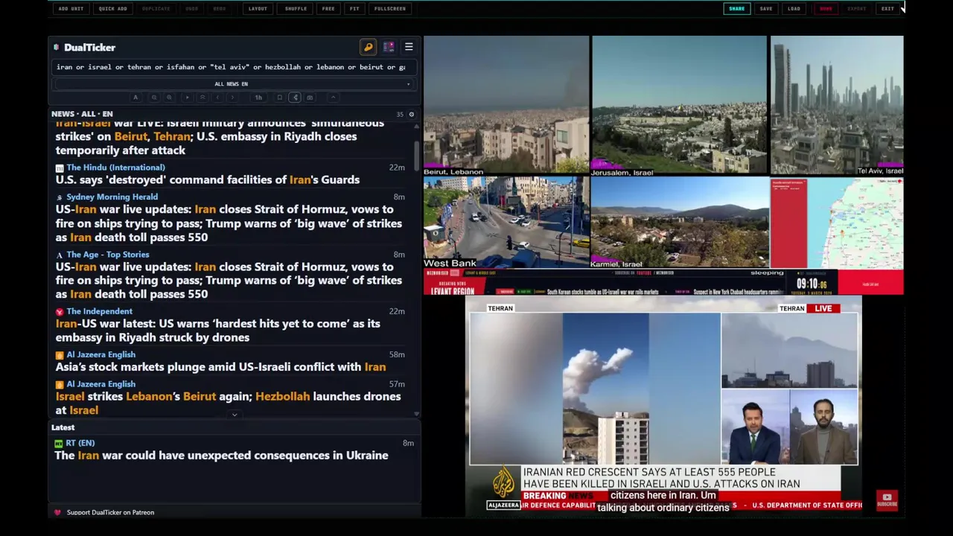Click the camera snapshot icon

point(310,98)
